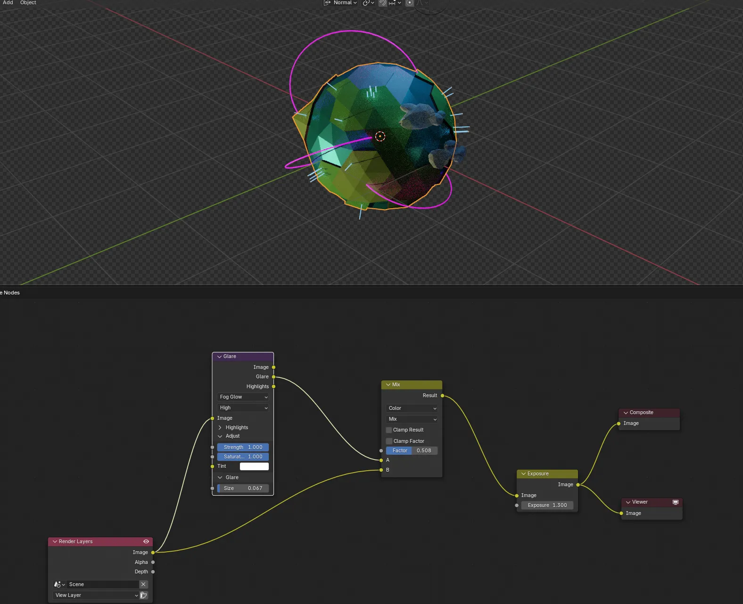743x604 pixels.
Task: Click the Mix node B input socket
Action: 381,470
